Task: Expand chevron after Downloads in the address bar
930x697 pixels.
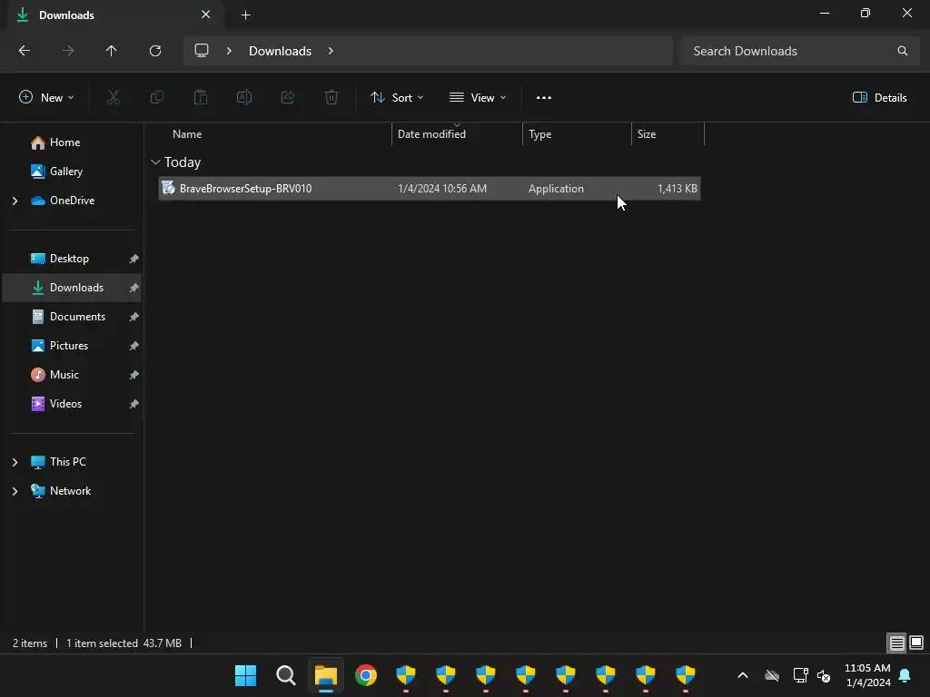Action: click(331, 51)
